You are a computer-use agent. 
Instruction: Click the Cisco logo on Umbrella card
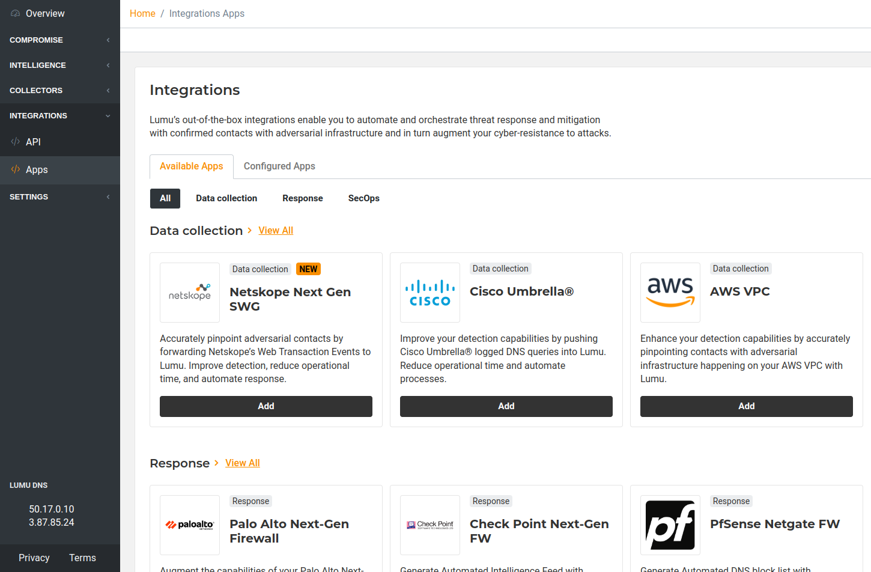tap(430, 293)
